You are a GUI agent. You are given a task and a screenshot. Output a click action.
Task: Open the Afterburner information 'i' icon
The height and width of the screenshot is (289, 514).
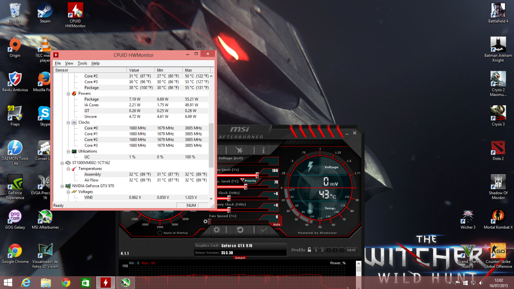263,150
